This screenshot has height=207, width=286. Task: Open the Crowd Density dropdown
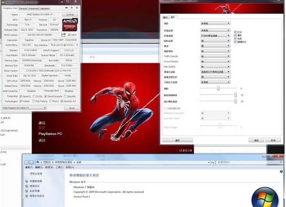[x=215, y=61]
